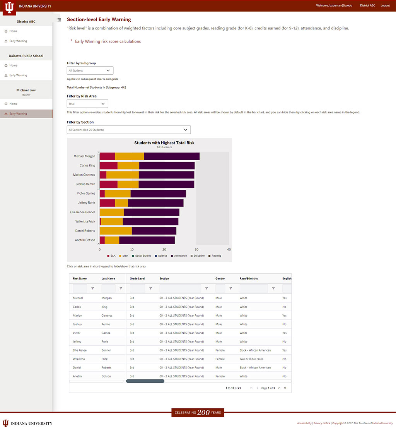Go to the next page of students
Screen dimensions: 396x432
(x=279, y=387)
